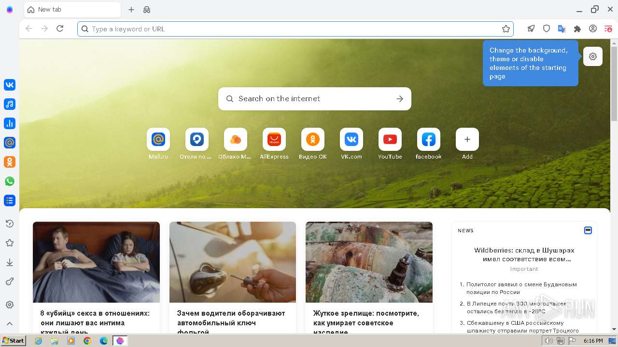618x347 pixels.
Task: Launch Internet Explorer from taskbar
Action: (38, 341)
